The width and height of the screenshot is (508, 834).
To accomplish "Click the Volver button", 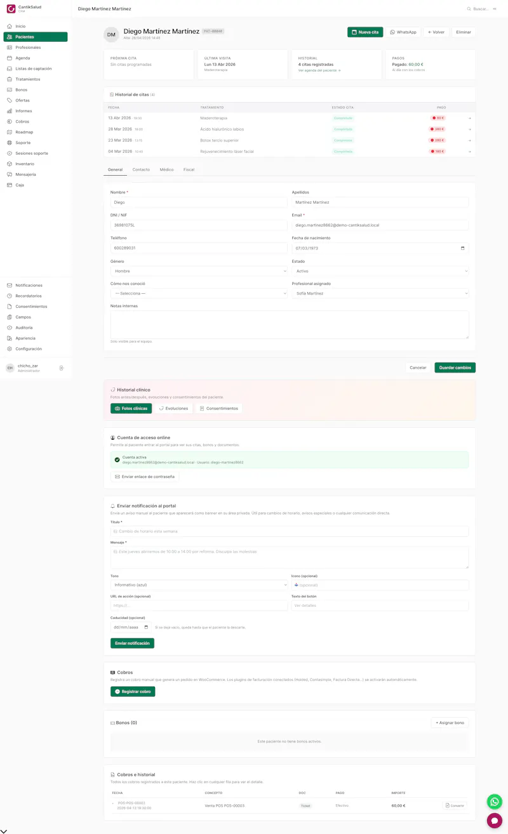I will (x=436, y=32).
